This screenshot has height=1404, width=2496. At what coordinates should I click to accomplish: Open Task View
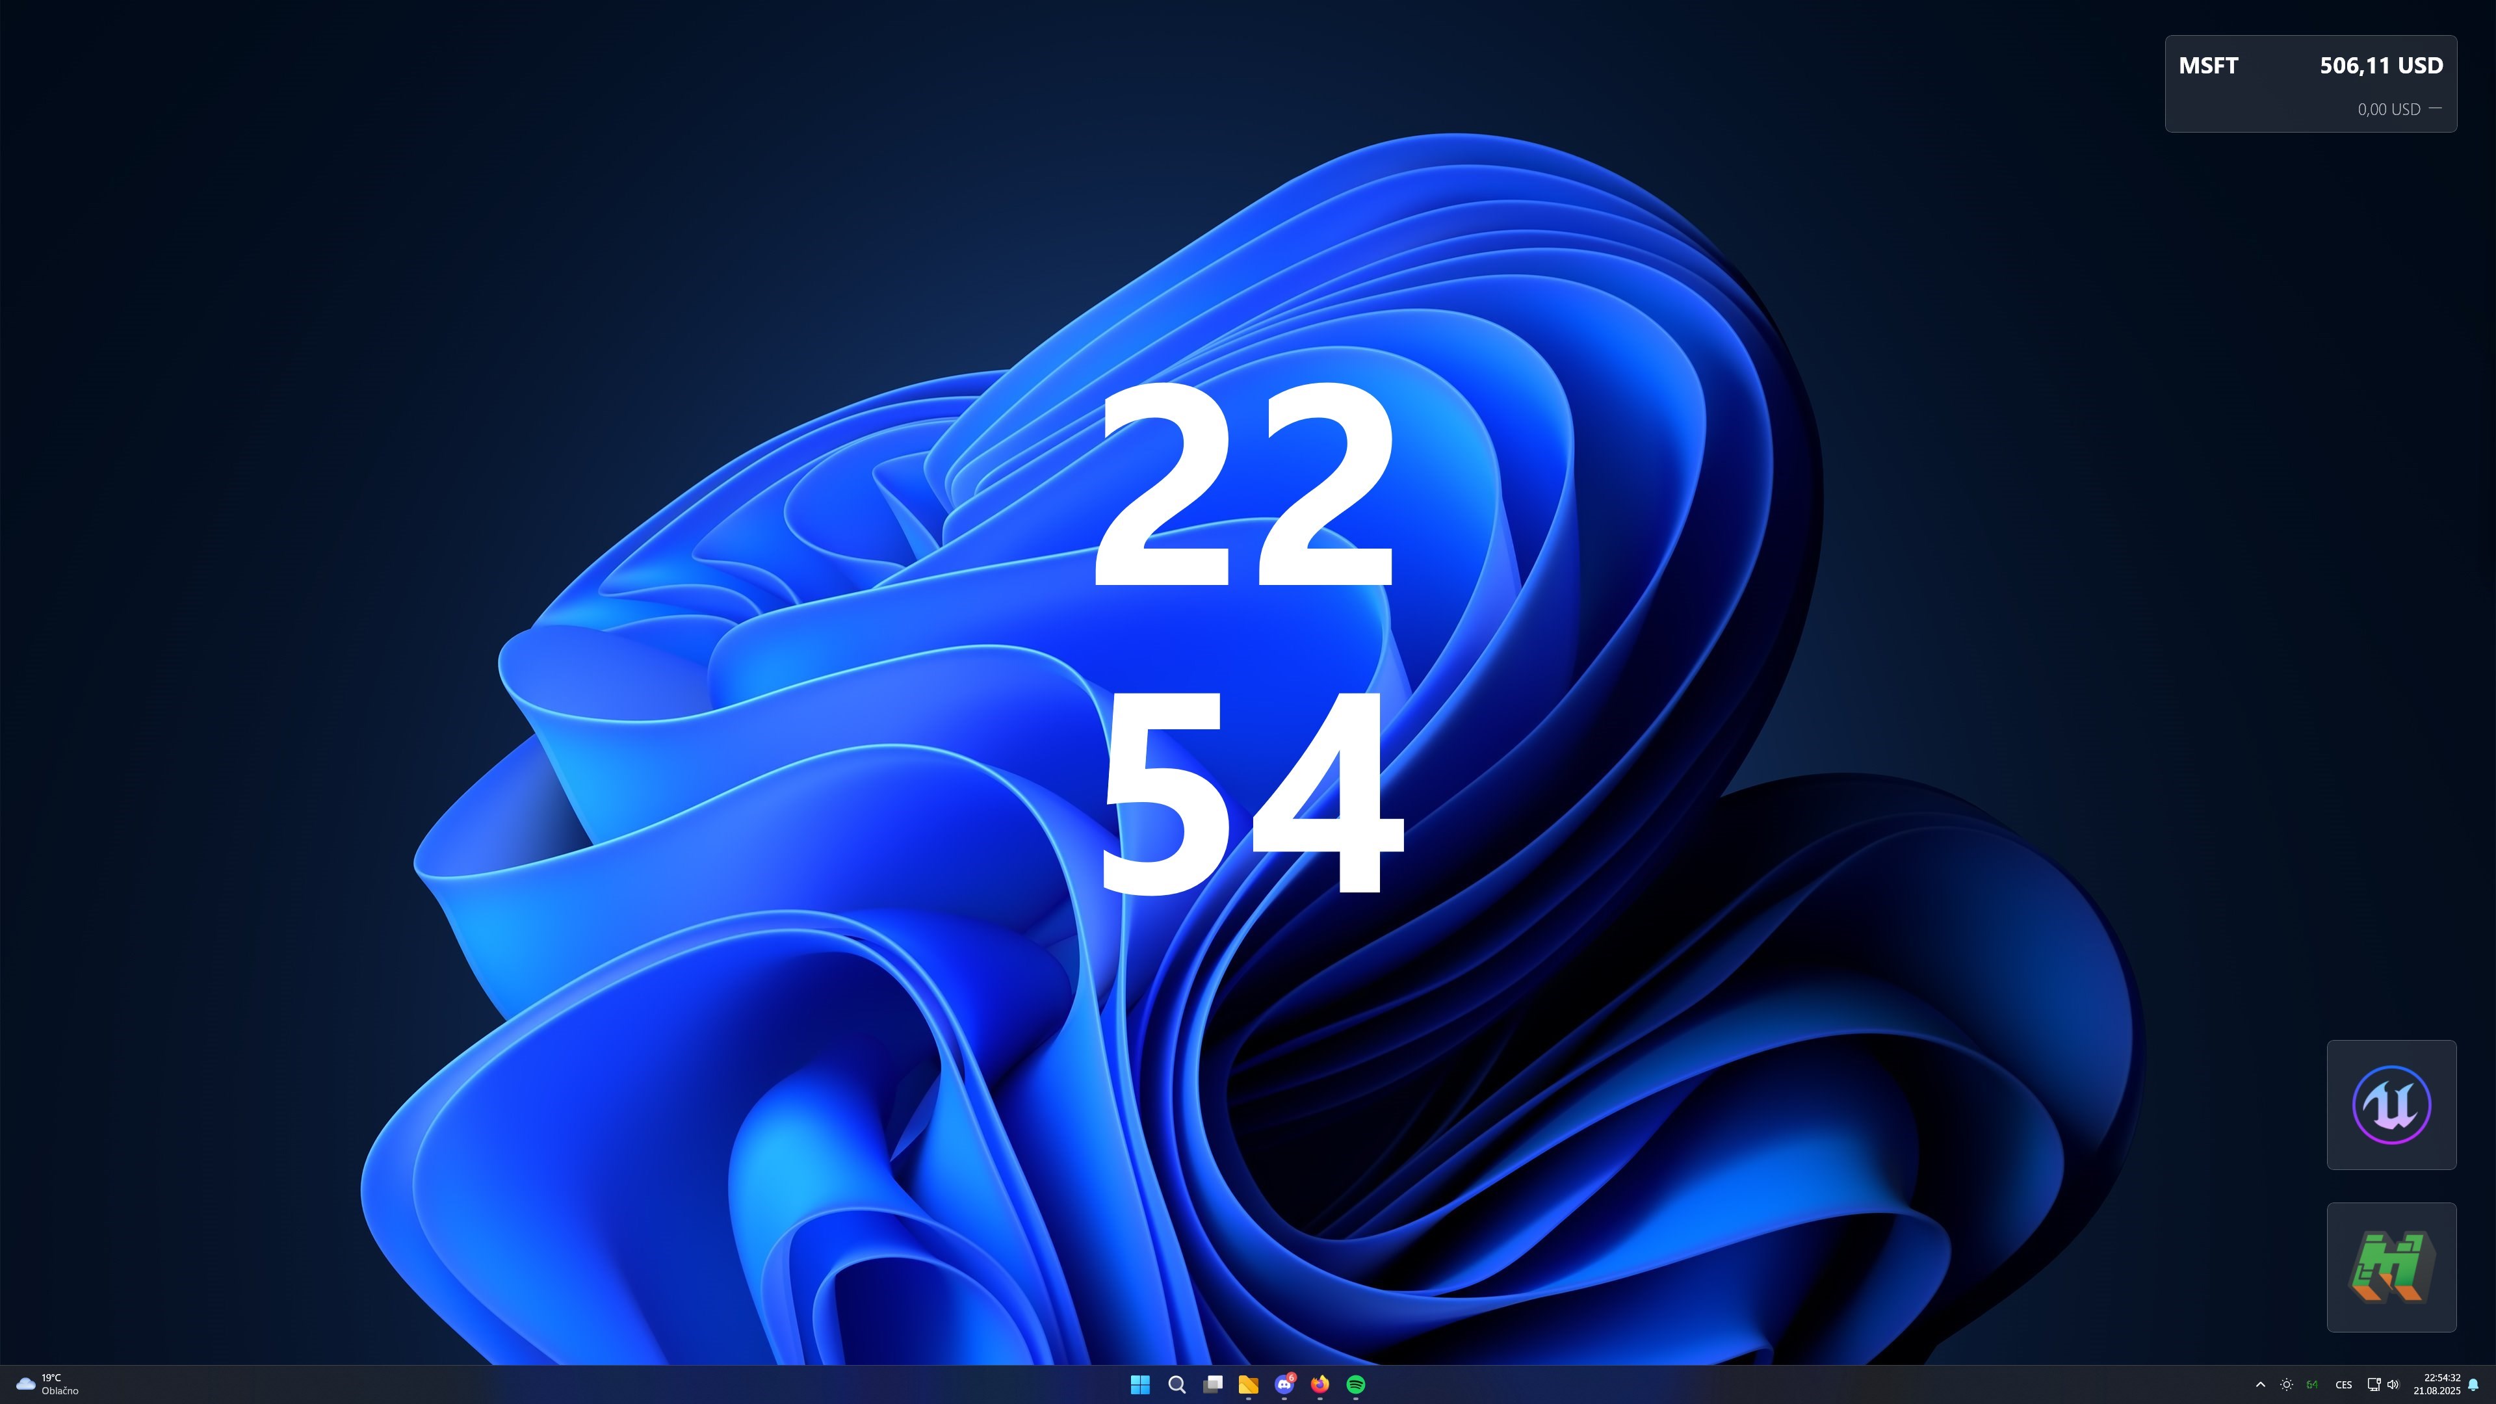pyautogui.click(x=1212, y=1386)
